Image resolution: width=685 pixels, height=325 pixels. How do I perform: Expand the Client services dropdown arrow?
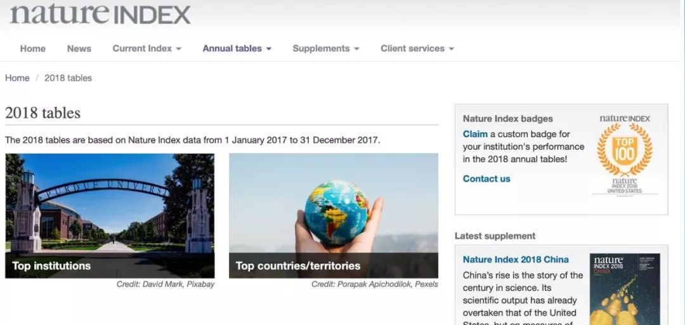[x=452, y=49]
